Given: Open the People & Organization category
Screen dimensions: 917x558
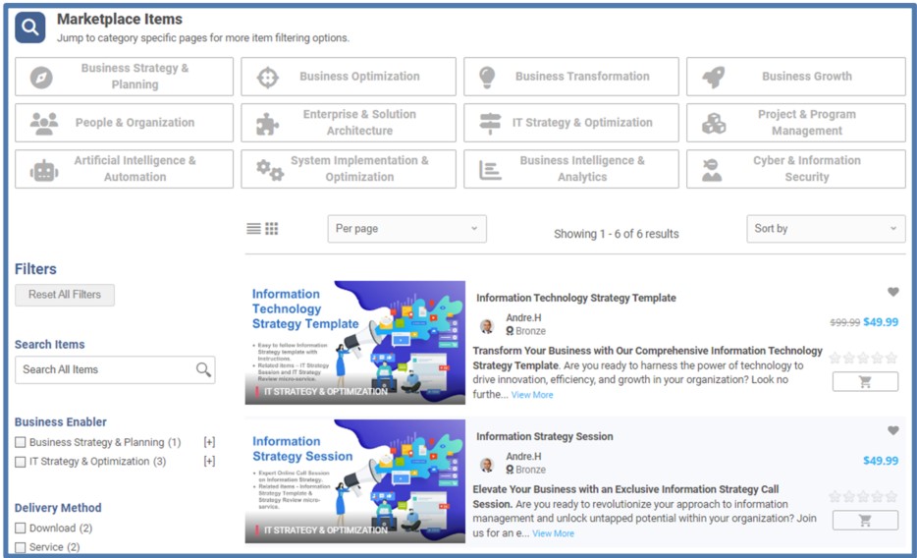Looking at the screenshot, I should [x=124, y=123].
